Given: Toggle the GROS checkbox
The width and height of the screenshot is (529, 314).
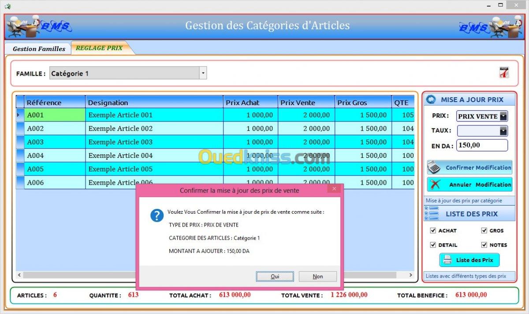Looking at the screenshot, I should coord(484,230).
